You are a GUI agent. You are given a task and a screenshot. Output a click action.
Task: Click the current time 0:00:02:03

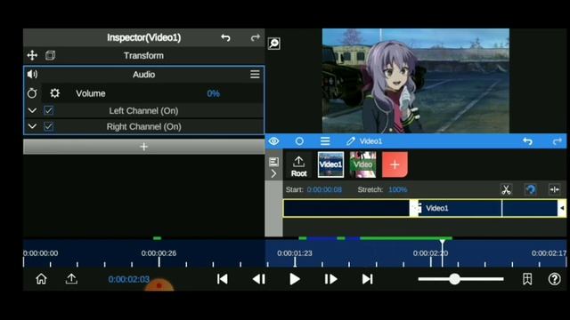coord(128,279)
